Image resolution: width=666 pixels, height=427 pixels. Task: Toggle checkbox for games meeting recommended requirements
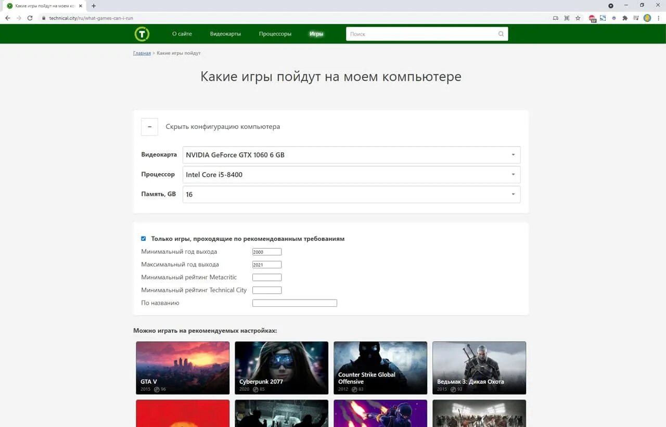coord(144,238)
